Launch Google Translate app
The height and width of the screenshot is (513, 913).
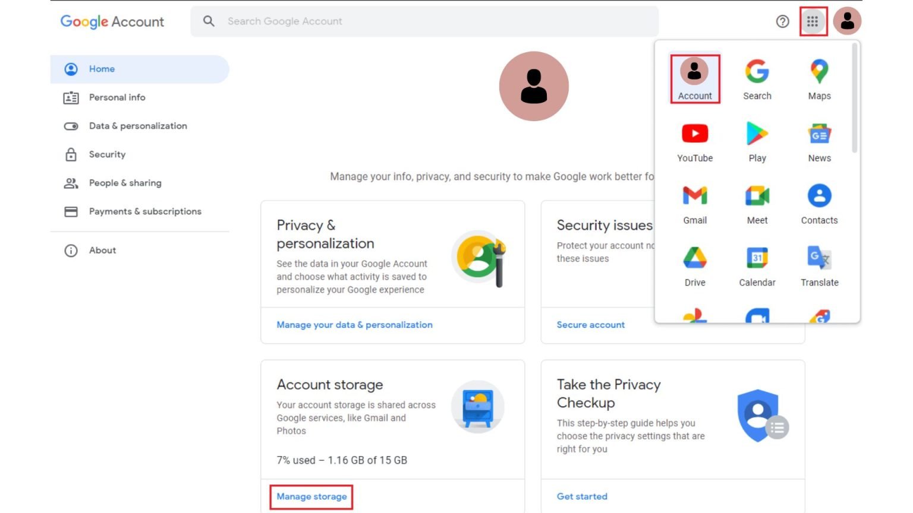click(x=819, y=264)
